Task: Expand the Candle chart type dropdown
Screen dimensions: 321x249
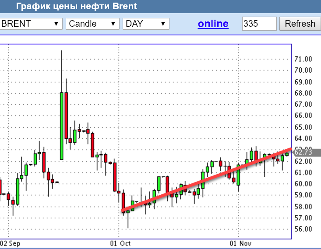Action: pos(92,24)
